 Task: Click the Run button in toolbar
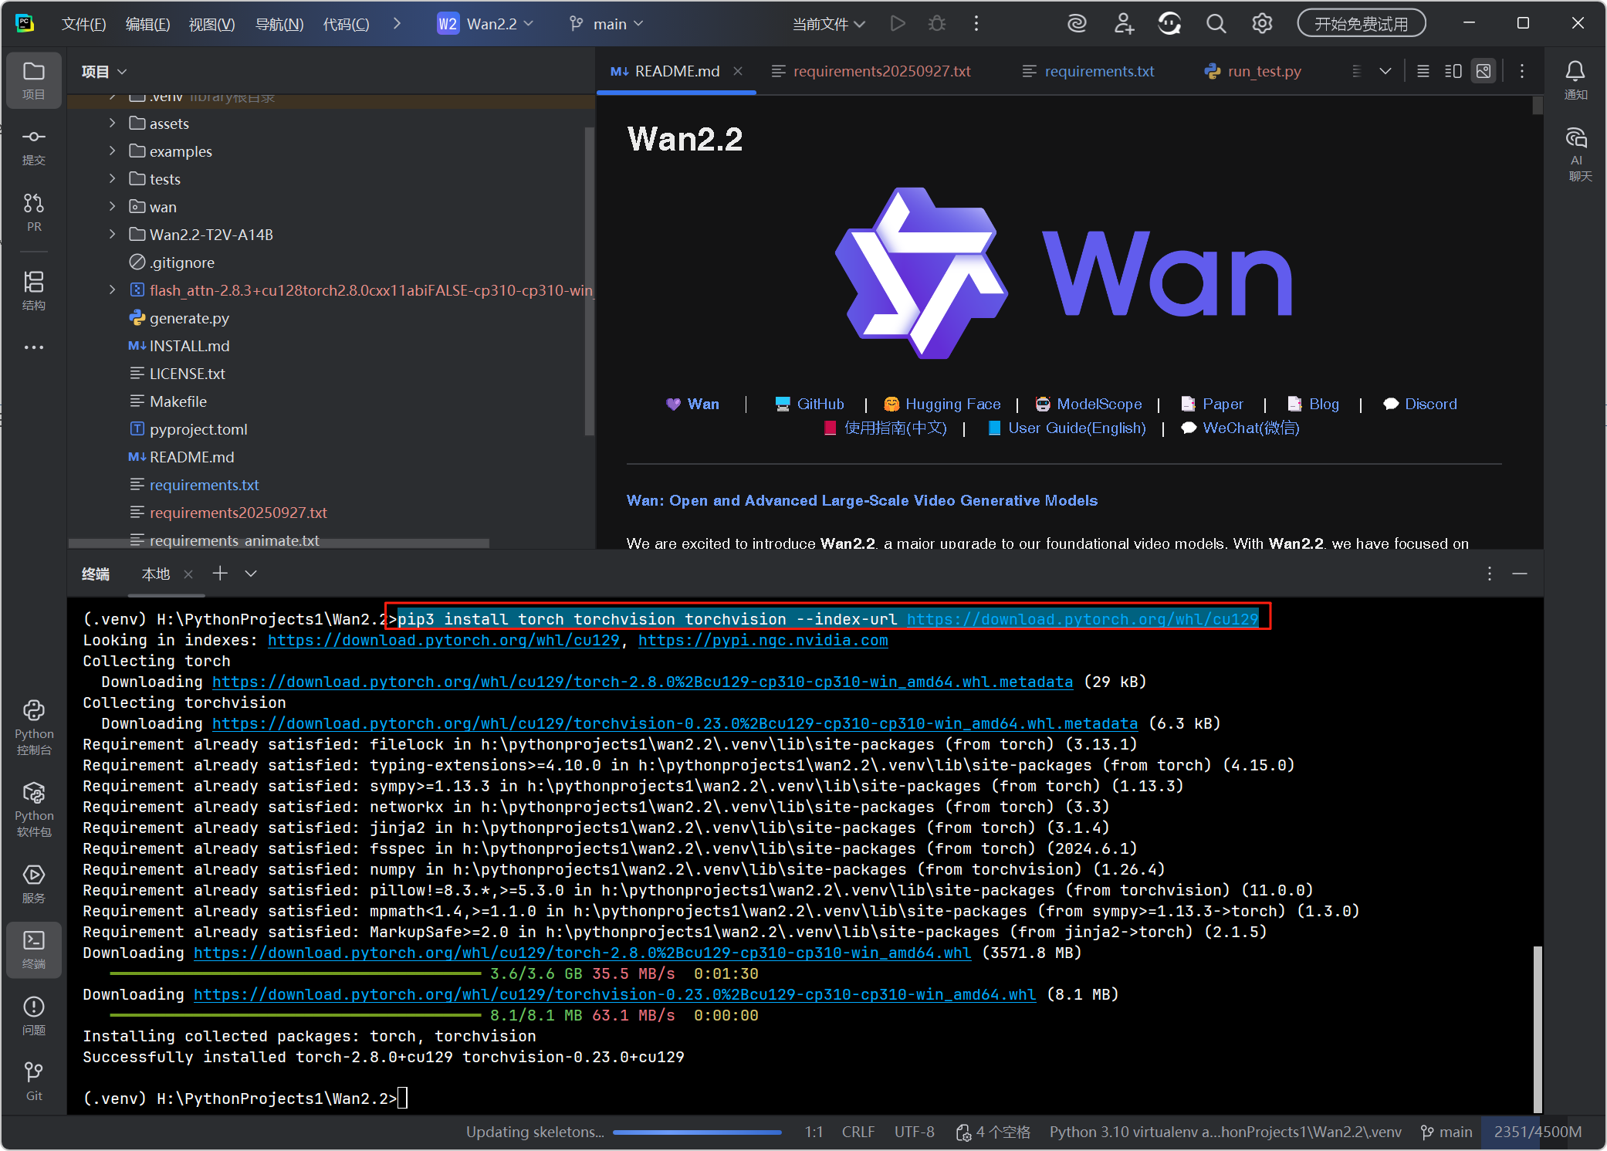[x=897, y=23]
